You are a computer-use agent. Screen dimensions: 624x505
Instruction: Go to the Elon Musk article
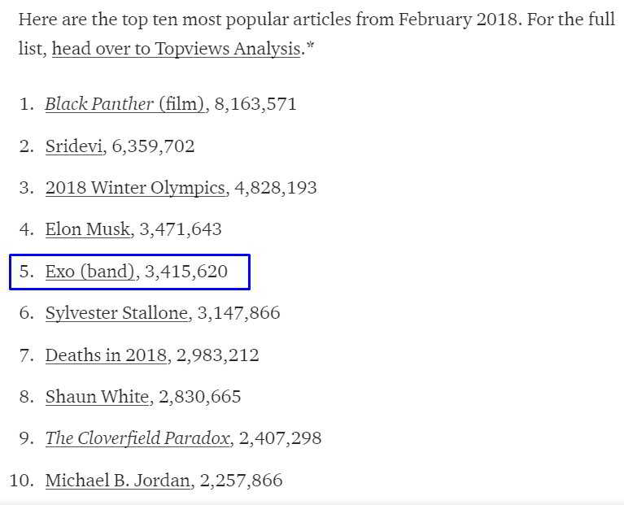pyautogui.click(x=88, y=229)
